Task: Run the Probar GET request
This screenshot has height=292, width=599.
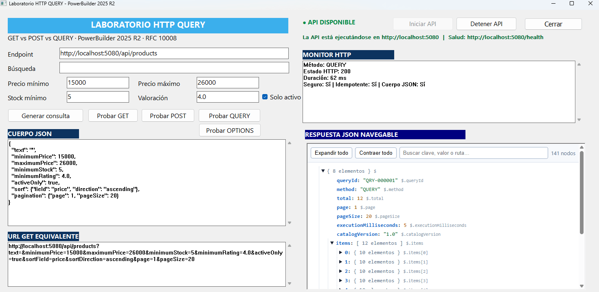Action: tap(113, 116)
